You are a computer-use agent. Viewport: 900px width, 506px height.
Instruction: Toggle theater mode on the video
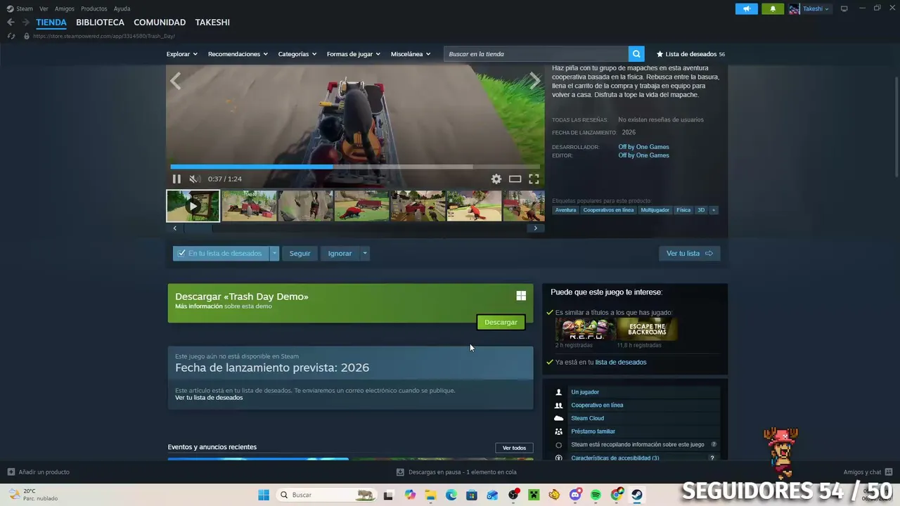(x=515, y=179)
